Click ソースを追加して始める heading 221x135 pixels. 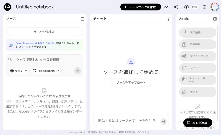131,72
